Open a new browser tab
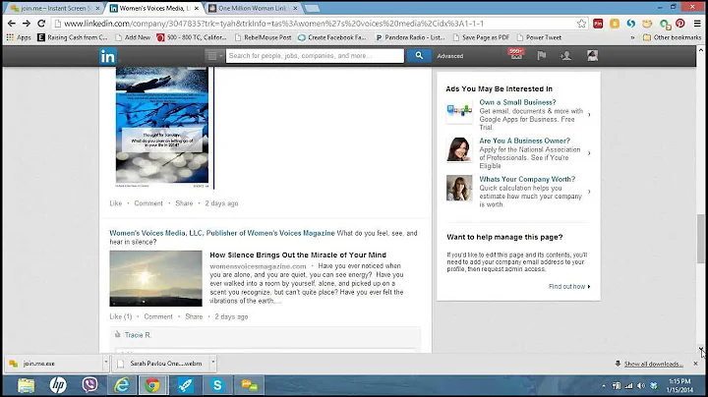 [312, 8]
